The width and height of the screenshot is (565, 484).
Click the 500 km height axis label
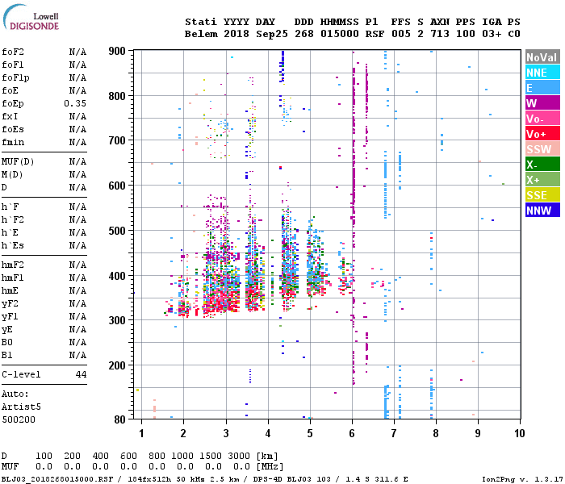tap(117, 231)
